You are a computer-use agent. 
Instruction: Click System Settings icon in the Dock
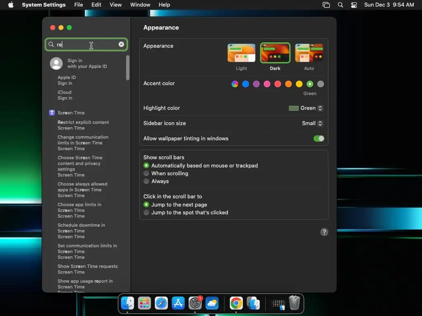(195, 303)
